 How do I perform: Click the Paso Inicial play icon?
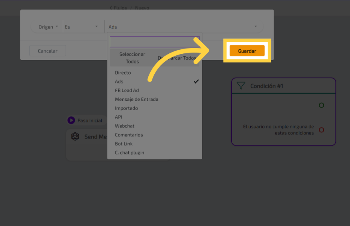pos(71,120)
